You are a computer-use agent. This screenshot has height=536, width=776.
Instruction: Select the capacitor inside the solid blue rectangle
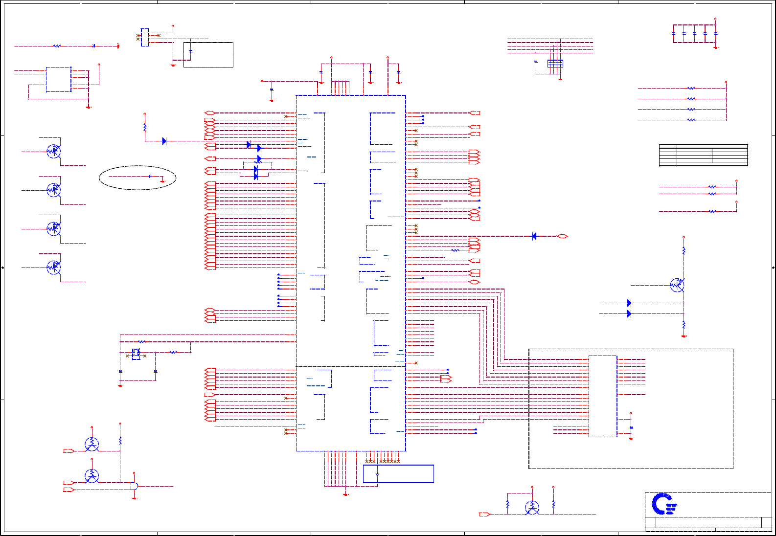377,474
